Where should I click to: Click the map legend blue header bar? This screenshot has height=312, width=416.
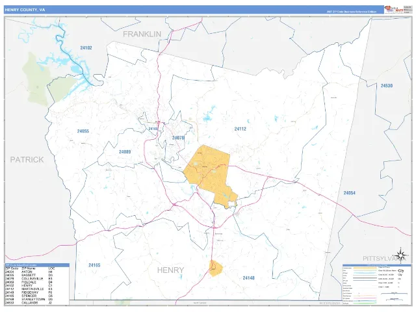pos(376,265)
